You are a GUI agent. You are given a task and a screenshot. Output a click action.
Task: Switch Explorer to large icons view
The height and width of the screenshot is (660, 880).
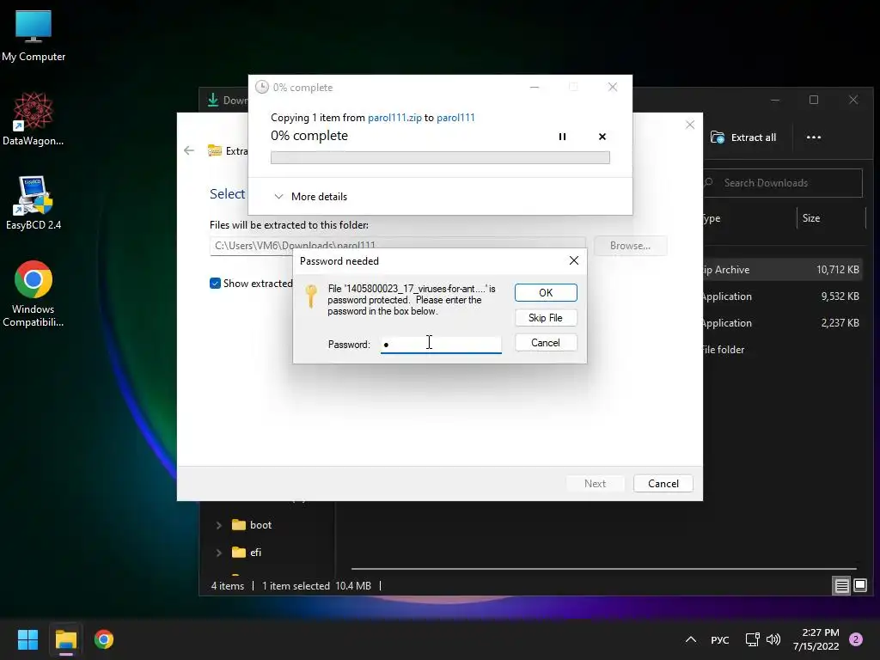point(860,586)
